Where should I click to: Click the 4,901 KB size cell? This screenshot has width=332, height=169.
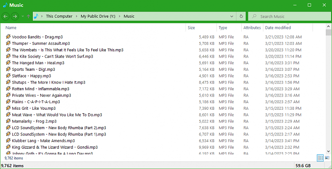tap(207, 76)
